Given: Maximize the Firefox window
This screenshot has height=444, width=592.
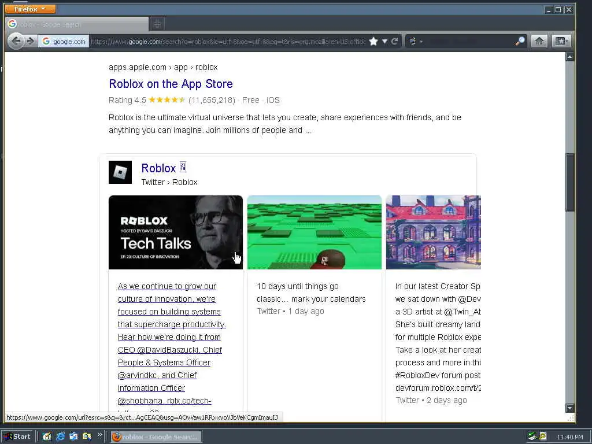Looking at the screenshot, I should coord(558,10).
